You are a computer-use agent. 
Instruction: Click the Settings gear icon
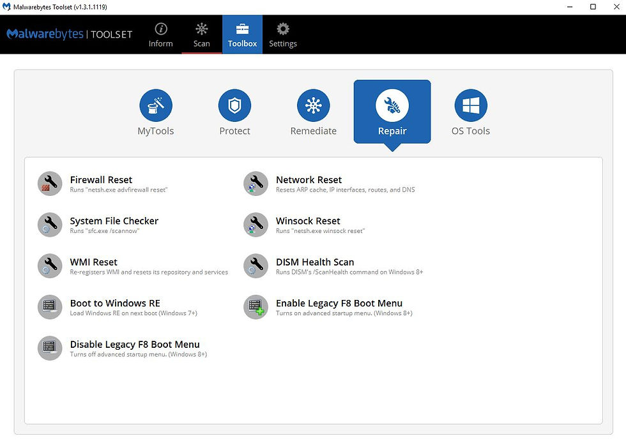pos(283,29)
